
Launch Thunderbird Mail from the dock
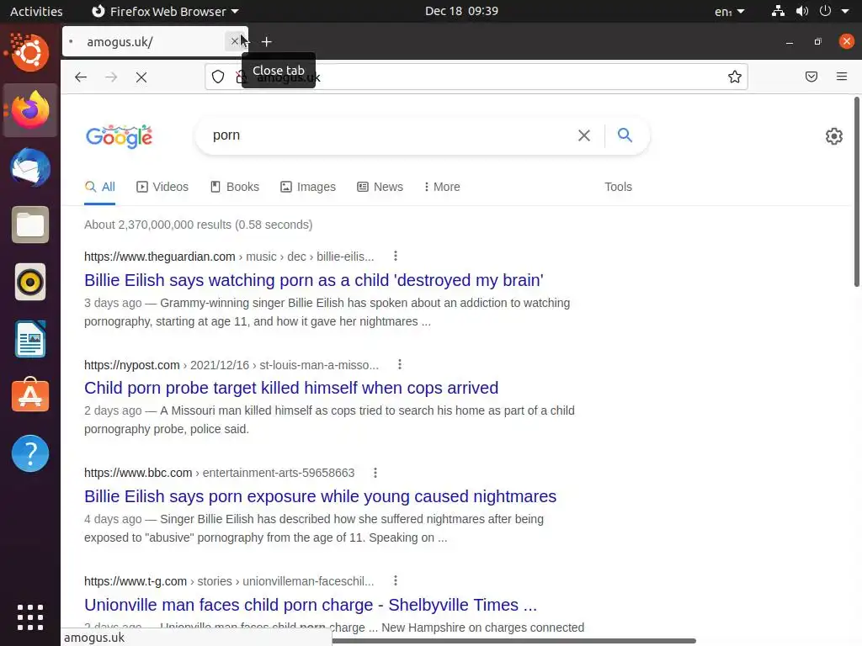(30, 167)
